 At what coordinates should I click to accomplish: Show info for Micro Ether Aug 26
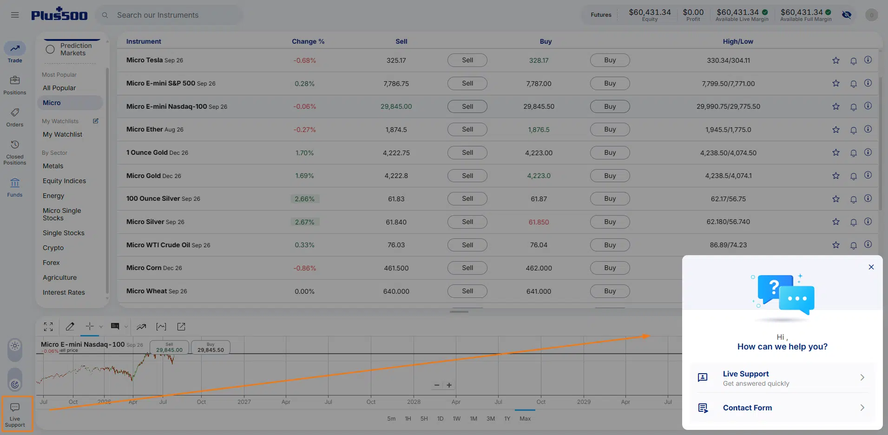click(868, 129)
